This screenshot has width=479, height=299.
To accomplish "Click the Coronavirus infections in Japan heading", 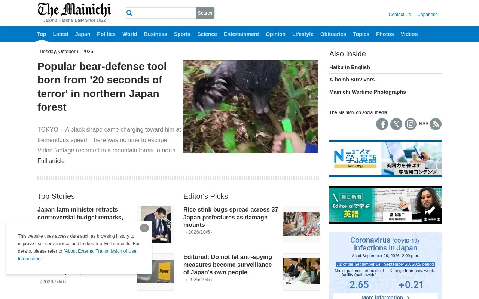I will pos(385,244).
